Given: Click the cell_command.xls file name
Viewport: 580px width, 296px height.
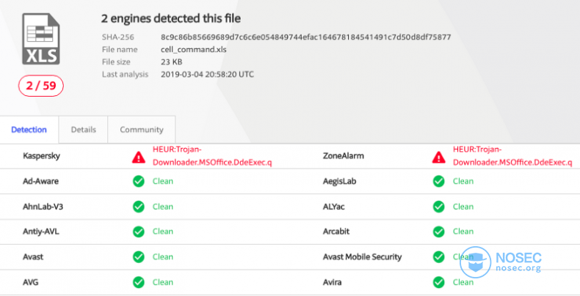Looking at the screenshot, I should point(194,50).
